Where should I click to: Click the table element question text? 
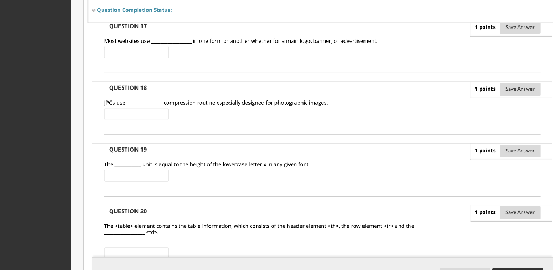click(259, 226)
